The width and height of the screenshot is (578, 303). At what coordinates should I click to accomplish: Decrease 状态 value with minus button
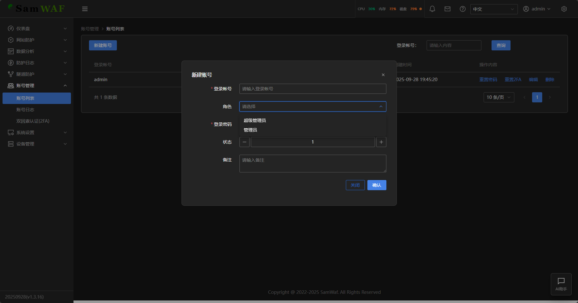(244, 142)
